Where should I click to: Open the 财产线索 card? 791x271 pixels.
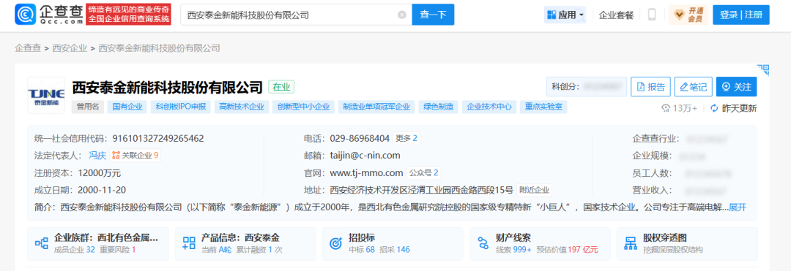(x=540, y=243)
